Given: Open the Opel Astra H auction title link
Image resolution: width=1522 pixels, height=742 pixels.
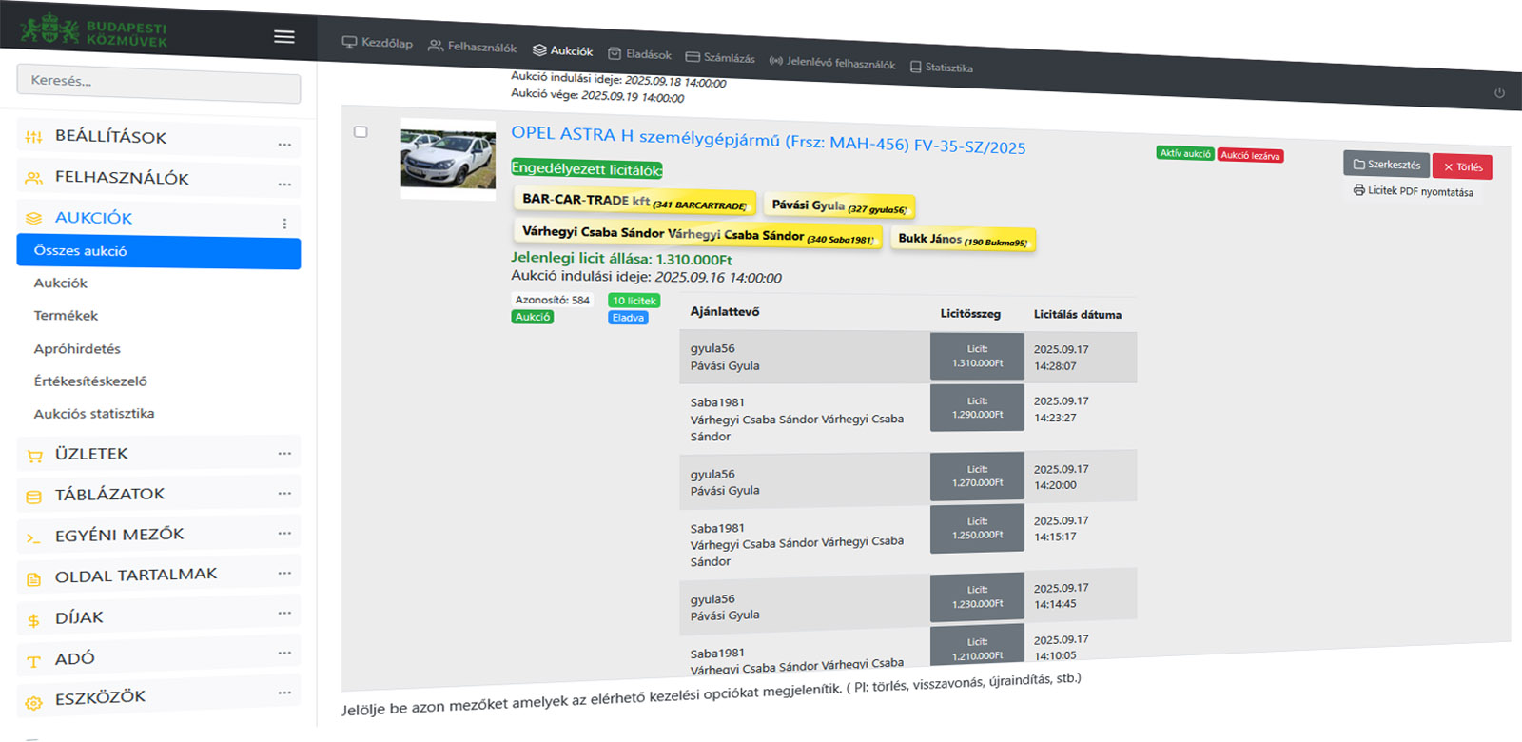Looking at the screenshot, I should click(768, 141).
